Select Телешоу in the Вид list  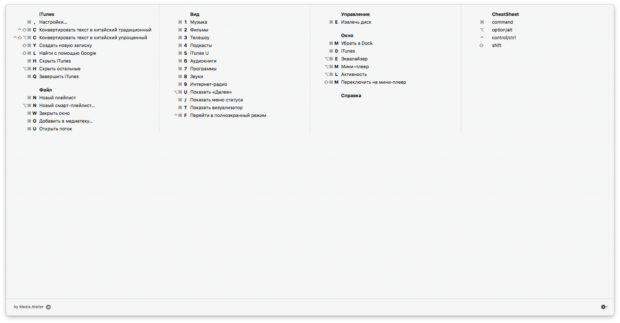pyautogui.click(x=200, y=38)
